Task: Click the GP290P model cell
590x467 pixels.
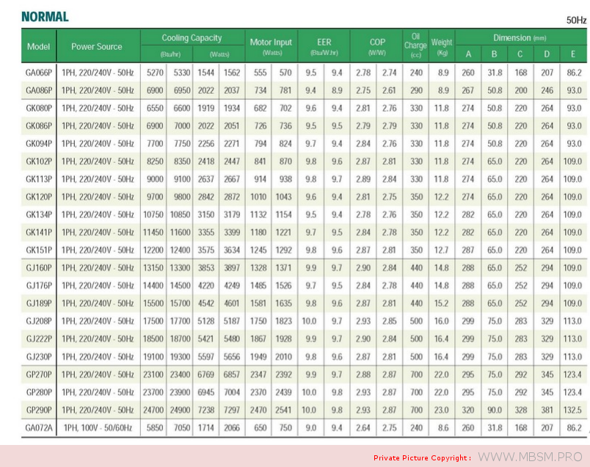Action: [38, 409]
